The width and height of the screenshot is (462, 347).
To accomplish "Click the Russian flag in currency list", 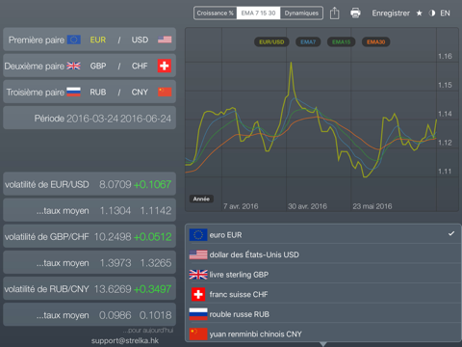I will click(x=198, y=314).
